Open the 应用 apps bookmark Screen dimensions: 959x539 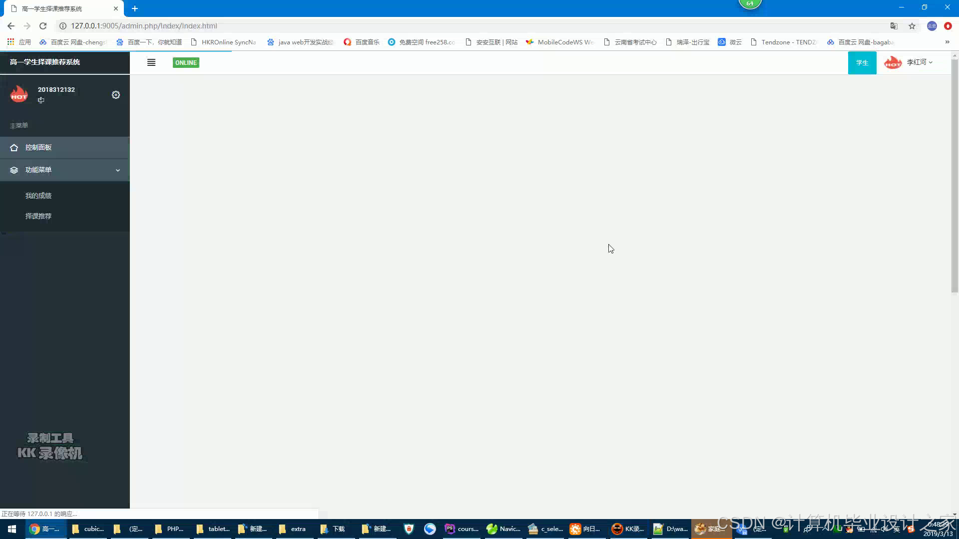pos(19,42)
